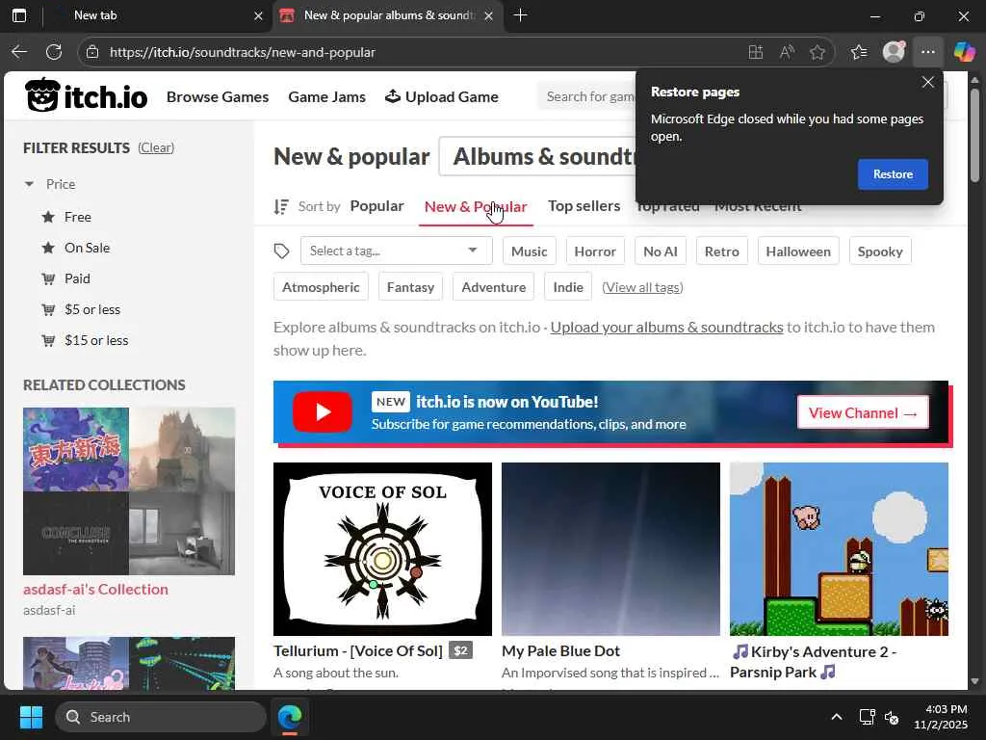Click the muted volume tray icon
Viewport: 986px width, 740px height.
coord(892,717)
